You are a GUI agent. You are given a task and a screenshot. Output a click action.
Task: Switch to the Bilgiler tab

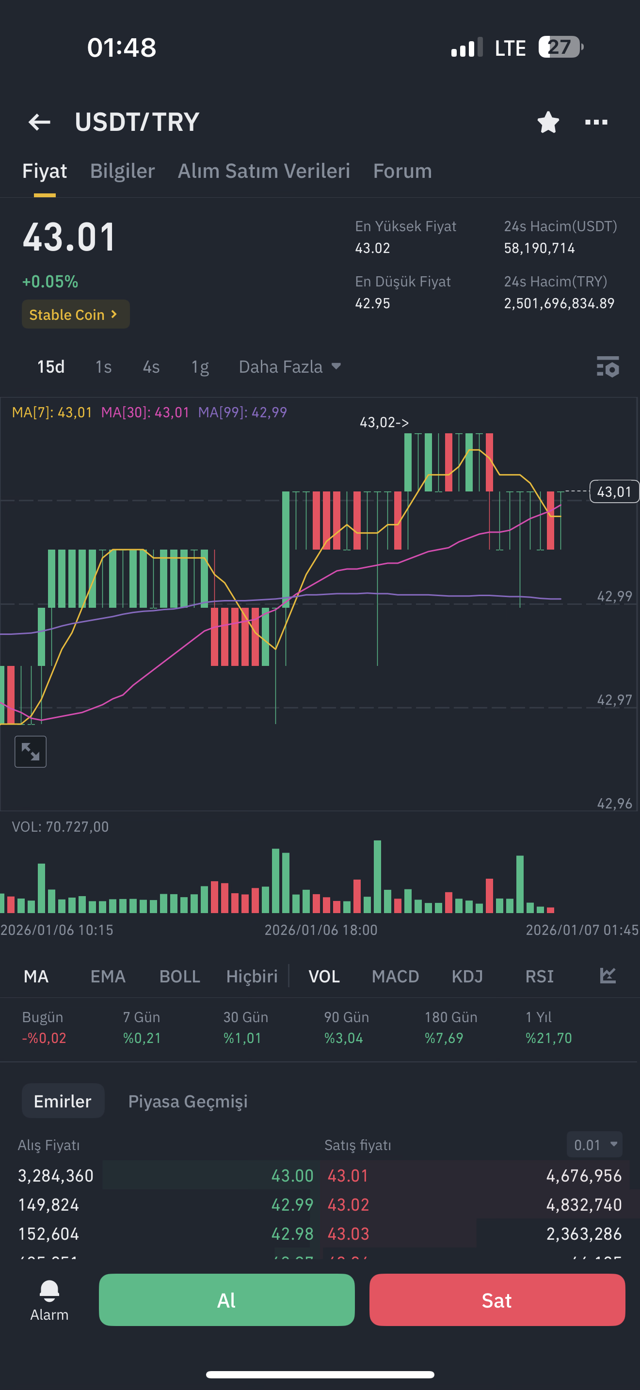(123, 171)
